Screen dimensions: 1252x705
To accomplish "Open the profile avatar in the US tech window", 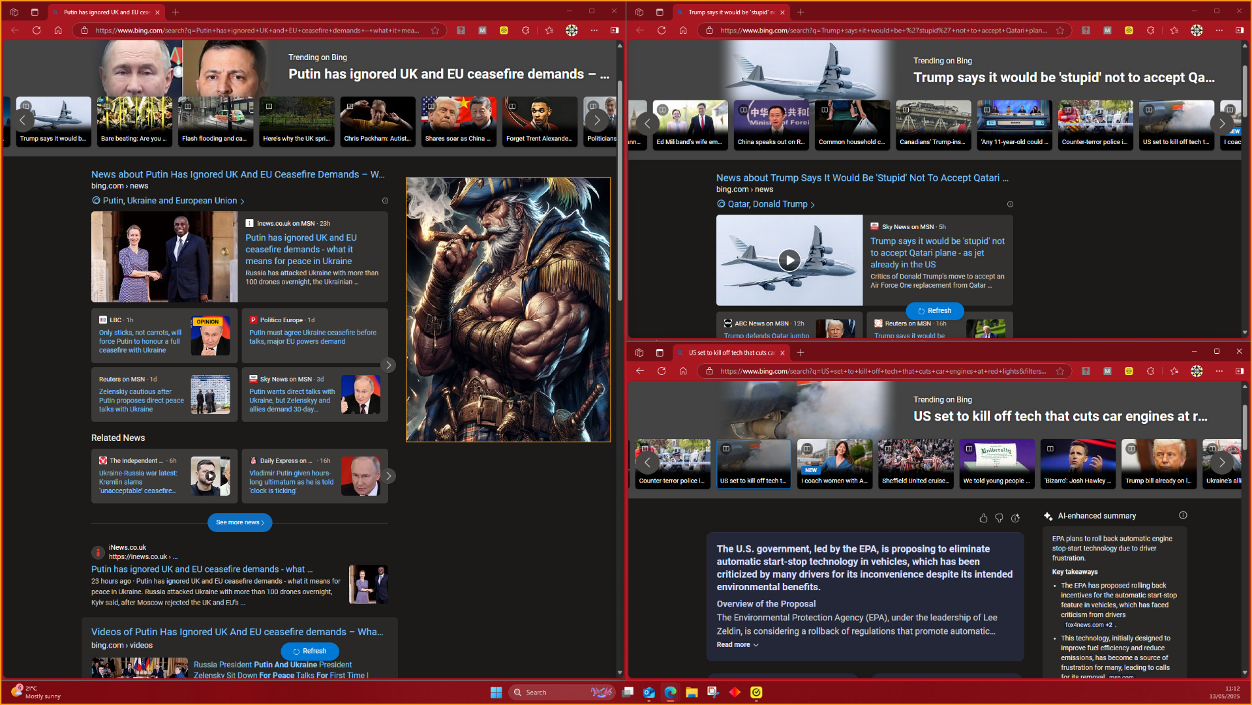I will (x=1197, y=371).
